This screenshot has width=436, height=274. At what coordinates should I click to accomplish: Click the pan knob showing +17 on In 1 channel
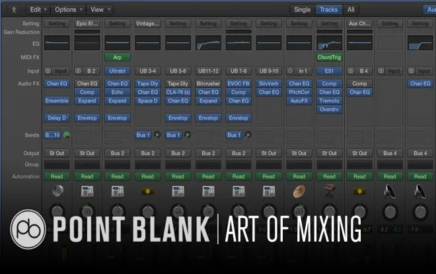coord(299,212)
